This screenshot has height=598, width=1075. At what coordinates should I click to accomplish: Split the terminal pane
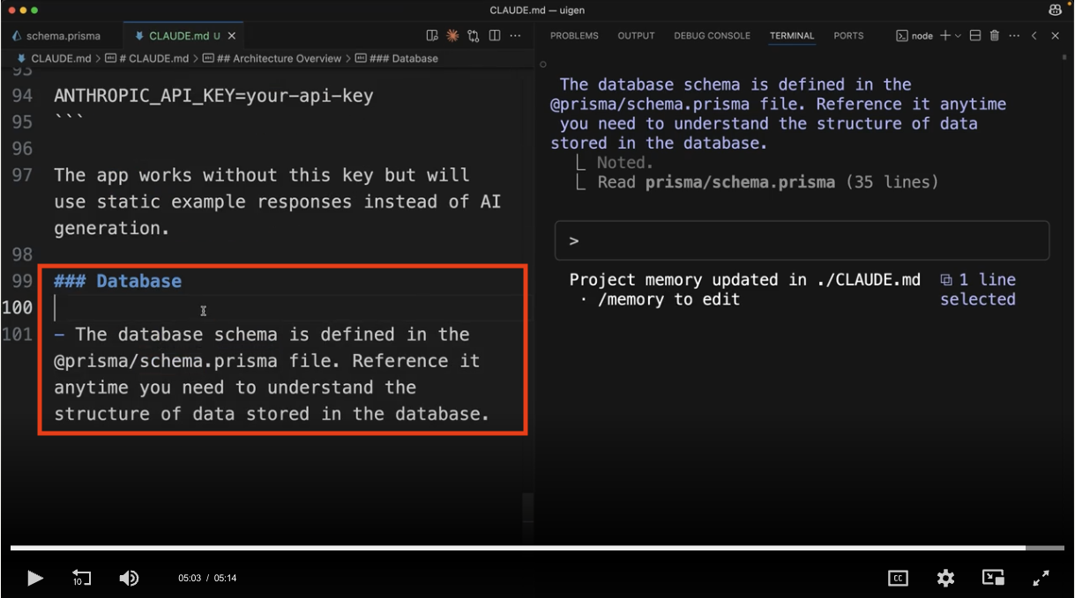pos(975,36)
